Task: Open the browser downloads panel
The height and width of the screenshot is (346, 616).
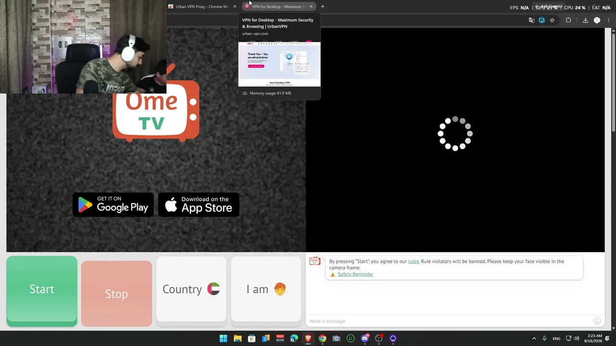Action: pyautogui.click(x=585, y=20)
